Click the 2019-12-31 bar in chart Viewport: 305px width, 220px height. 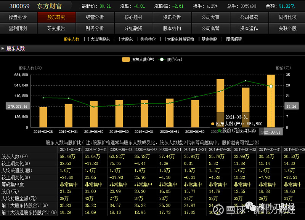click(144, 113)
